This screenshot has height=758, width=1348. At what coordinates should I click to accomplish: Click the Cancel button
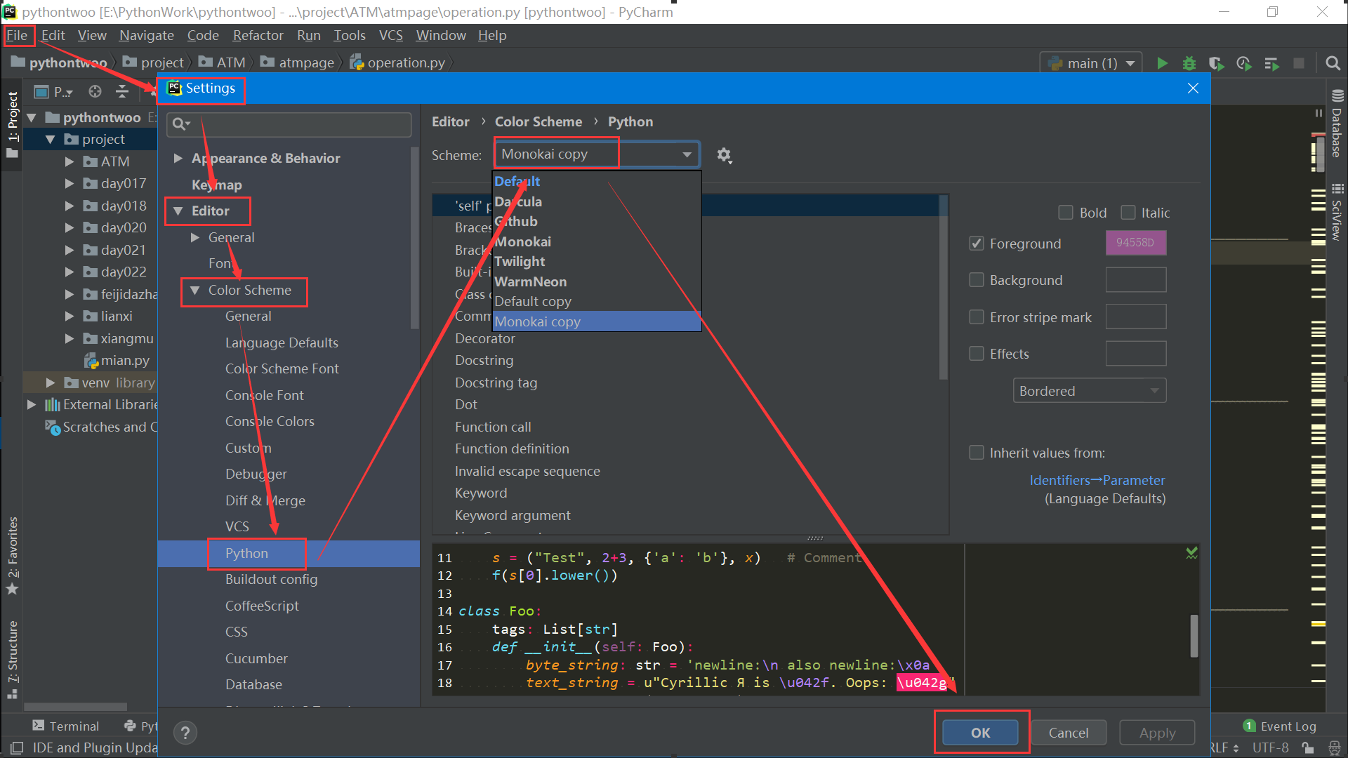1069,733
